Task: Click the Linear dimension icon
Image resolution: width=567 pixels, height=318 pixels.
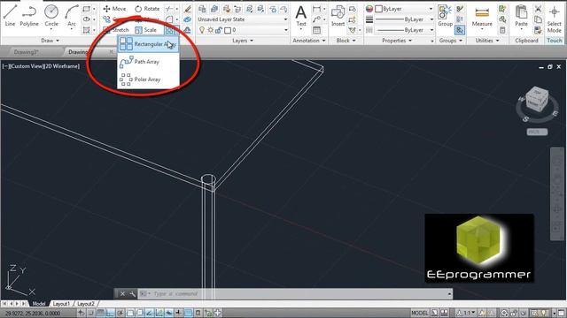Action: (316, 9)
